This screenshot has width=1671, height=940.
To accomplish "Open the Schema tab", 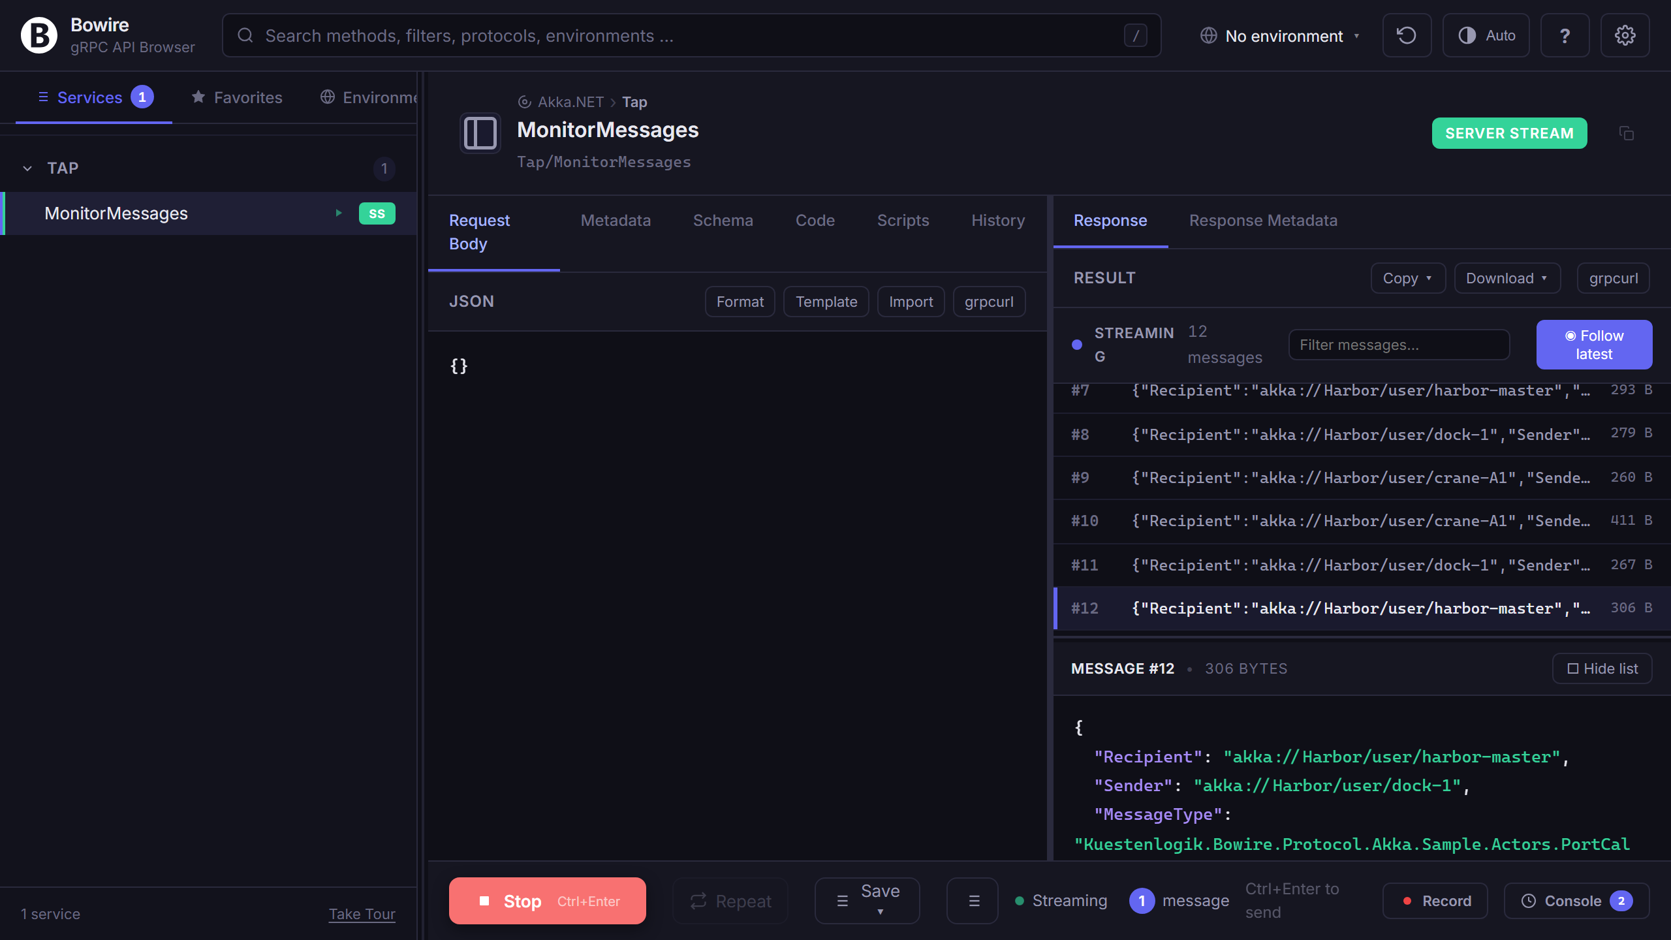I will tap(723, 221).
